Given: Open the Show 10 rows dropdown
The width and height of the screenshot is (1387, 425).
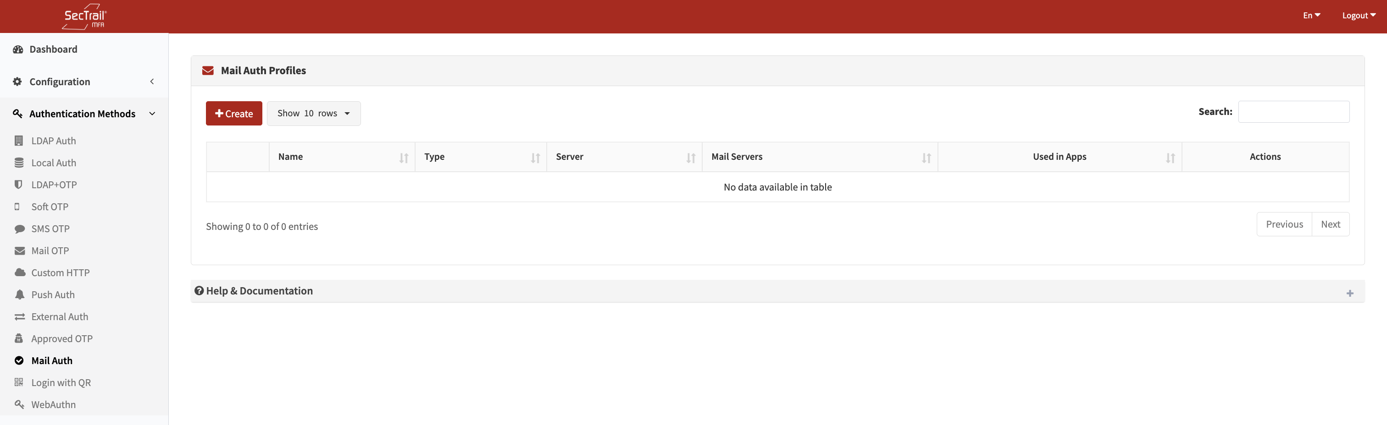Looking at the screenshot, I should click(x=313, y=114).
